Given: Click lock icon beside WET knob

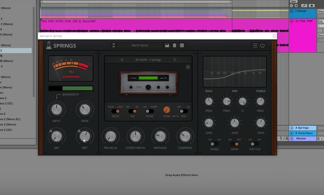Looking at the screenshot, I should [79, 131].
